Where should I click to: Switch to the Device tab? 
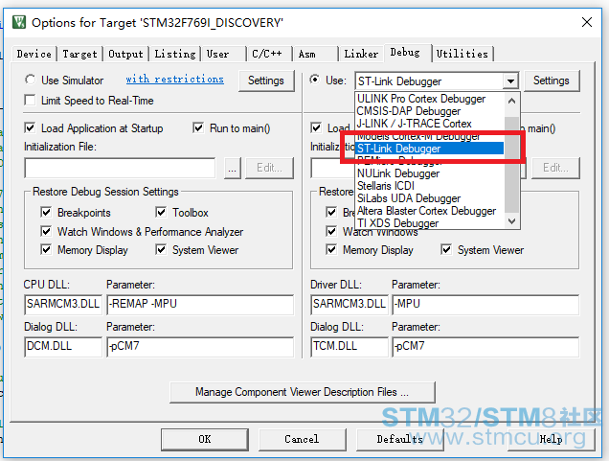click(34, 54)
